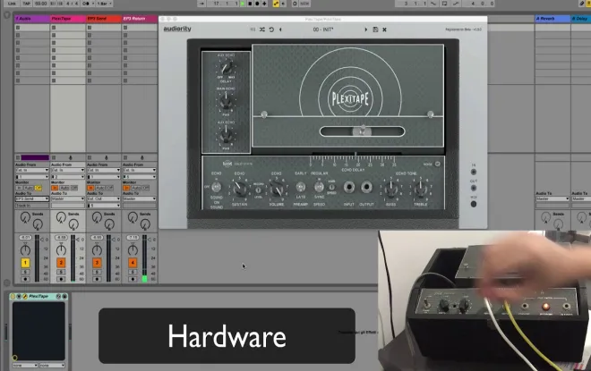Viewport: 591px width, 371px height.
Task: Click the TAP tempo button
Action: tap(26, 4)
